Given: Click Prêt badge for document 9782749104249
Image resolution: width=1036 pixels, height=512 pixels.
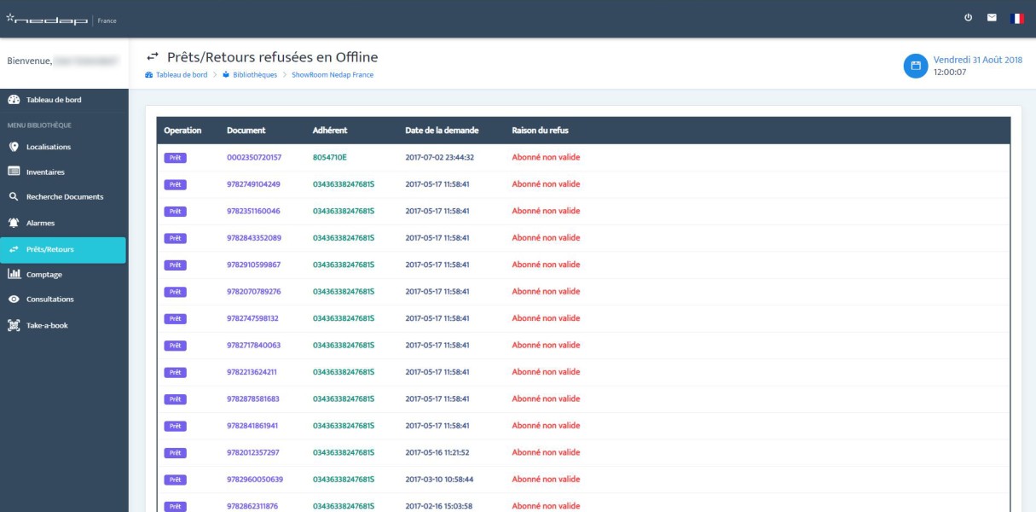Looking at the screenshot, I should (x=175, y=184).
